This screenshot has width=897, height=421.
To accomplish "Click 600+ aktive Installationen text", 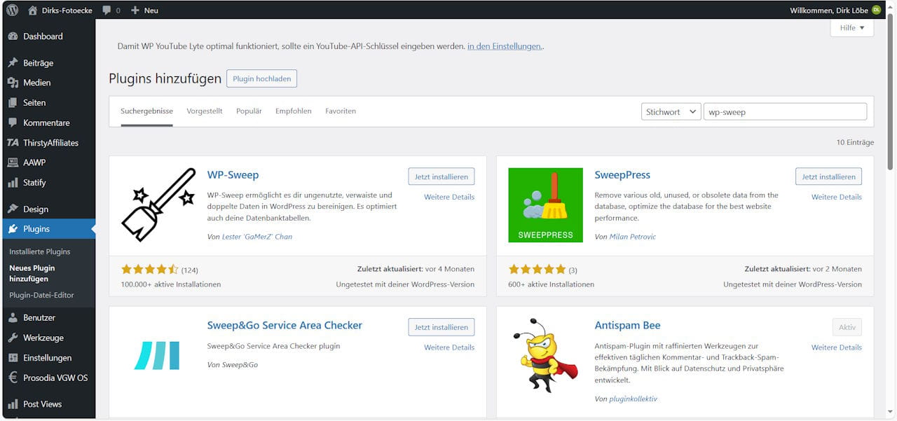I will point(552,284).
